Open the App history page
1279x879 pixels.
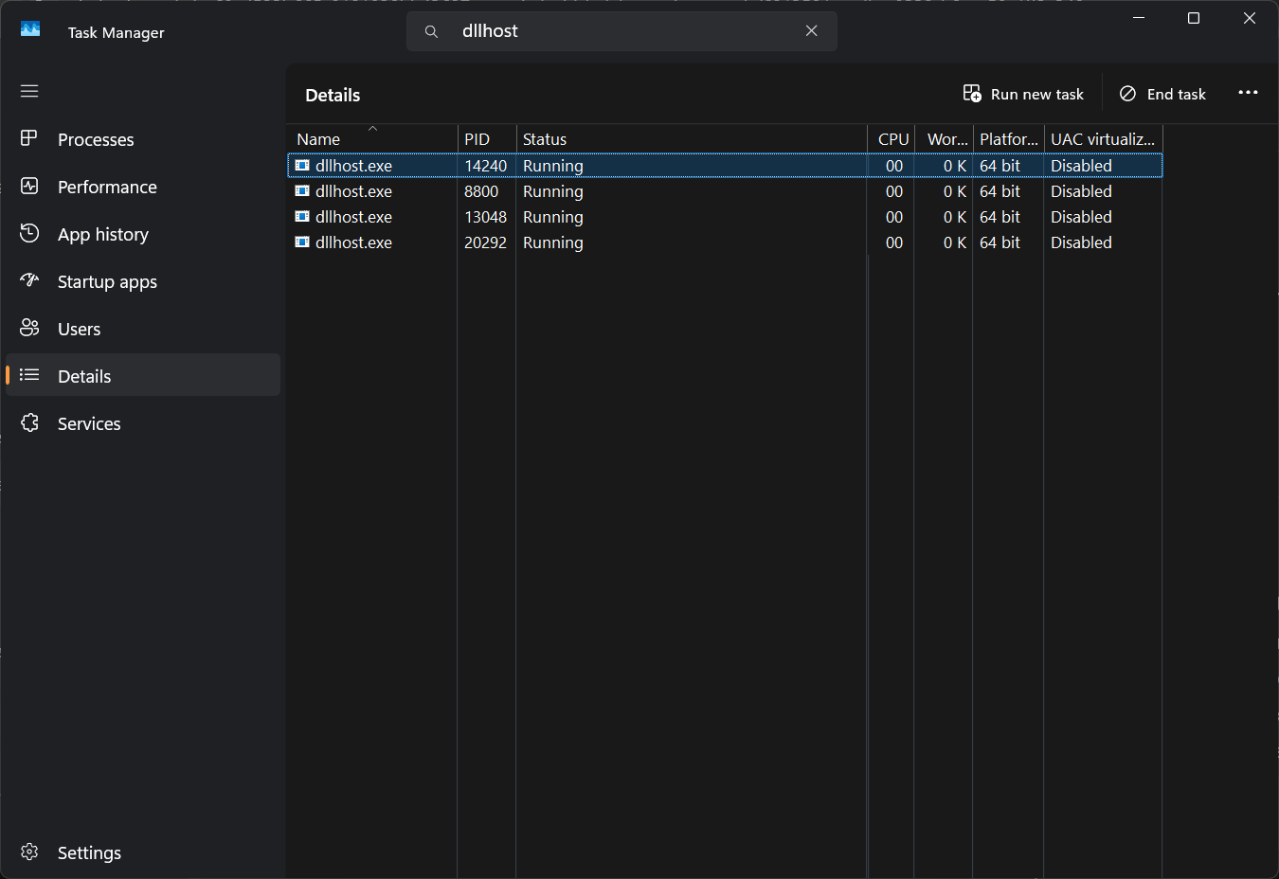coord(102,234)
